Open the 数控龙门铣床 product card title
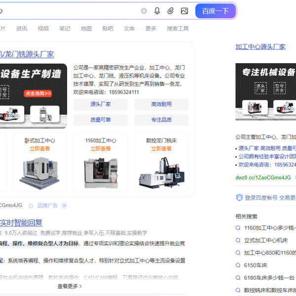296x296 pixels. pos(161,141)
